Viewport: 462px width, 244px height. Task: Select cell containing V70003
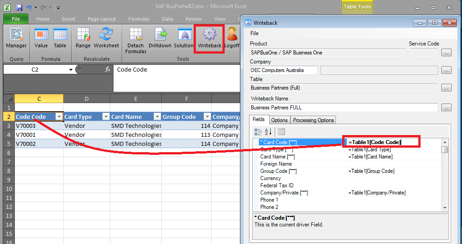(x=39, y=126)
